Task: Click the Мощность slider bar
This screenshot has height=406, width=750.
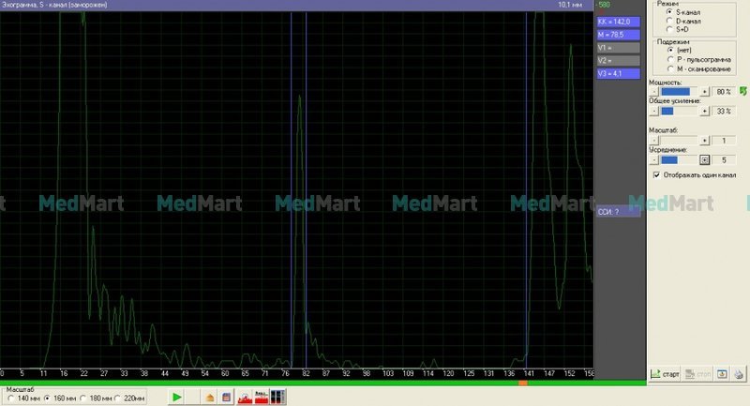Action: [x=679, y=91]
